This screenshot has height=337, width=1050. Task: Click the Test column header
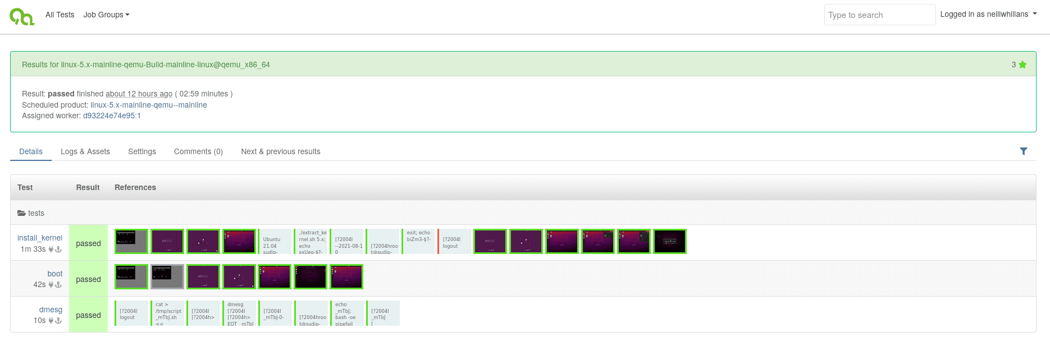(25, 187)
